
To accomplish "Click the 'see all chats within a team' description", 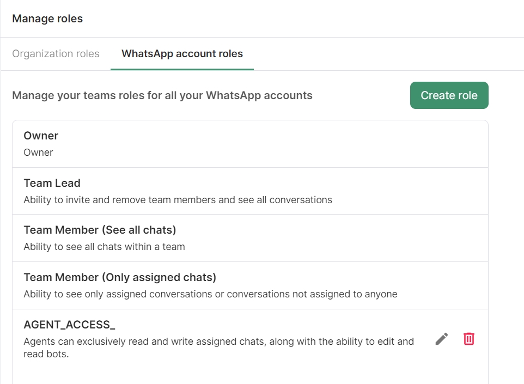I will coord(104,247).
